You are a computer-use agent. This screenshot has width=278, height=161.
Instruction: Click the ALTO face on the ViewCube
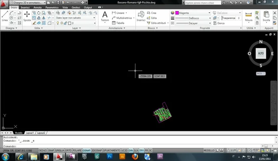(x=261, y=53)
